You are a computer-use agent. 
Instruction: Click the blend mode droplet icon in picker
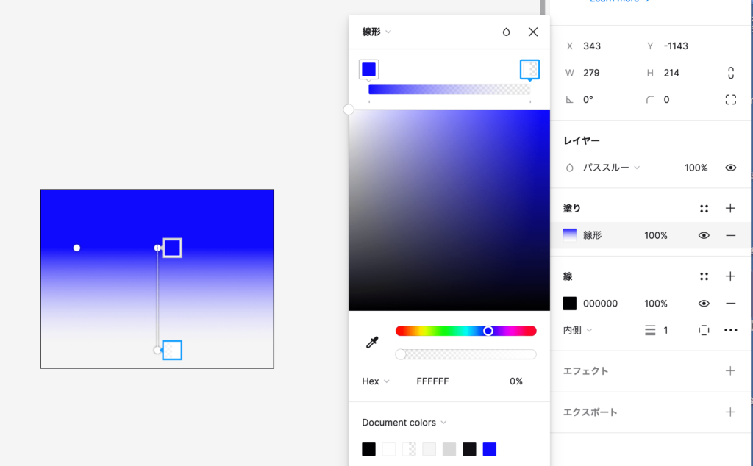coord(506,32)
